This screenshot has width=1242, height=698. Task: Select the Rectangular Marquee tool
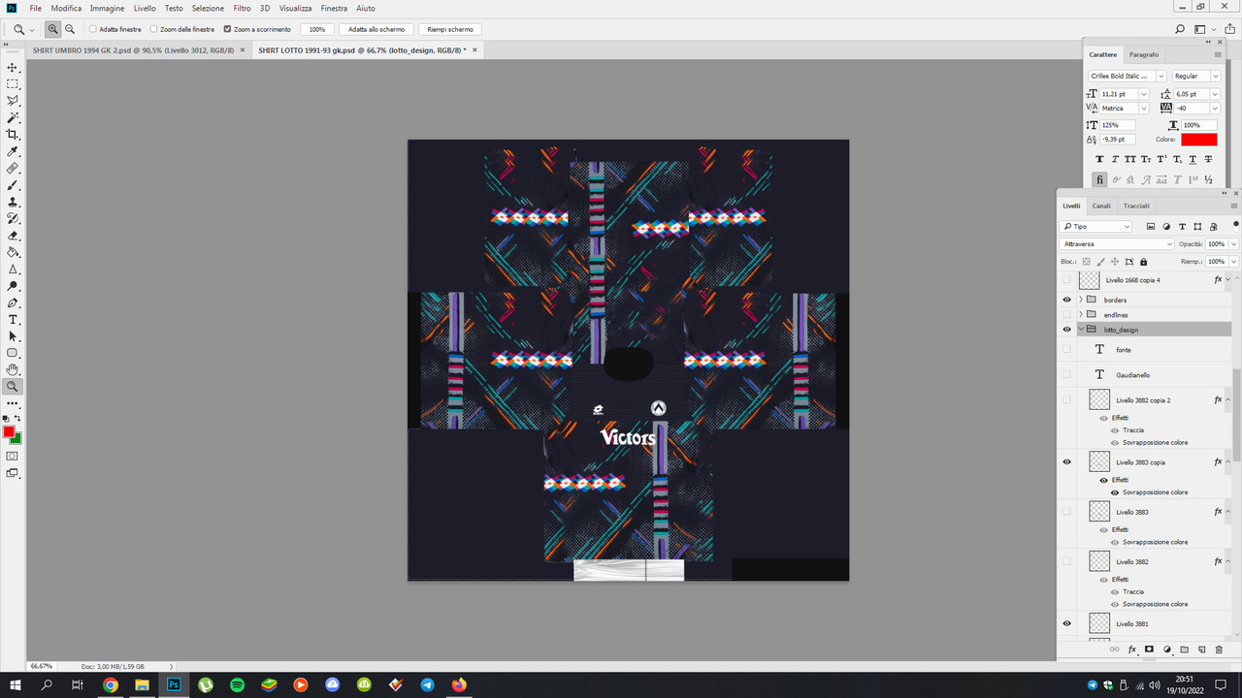tap(13, 84)
